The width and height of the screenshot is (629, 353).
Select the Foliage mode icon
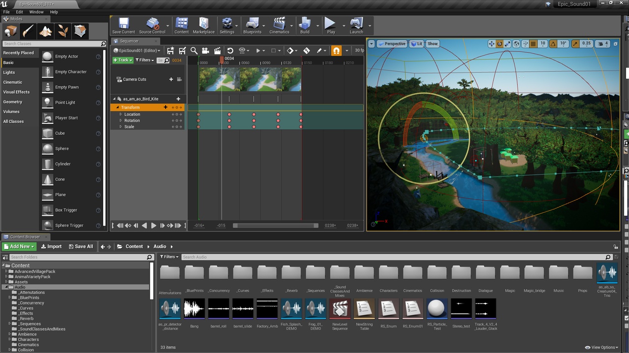click(x=63, y=31)
